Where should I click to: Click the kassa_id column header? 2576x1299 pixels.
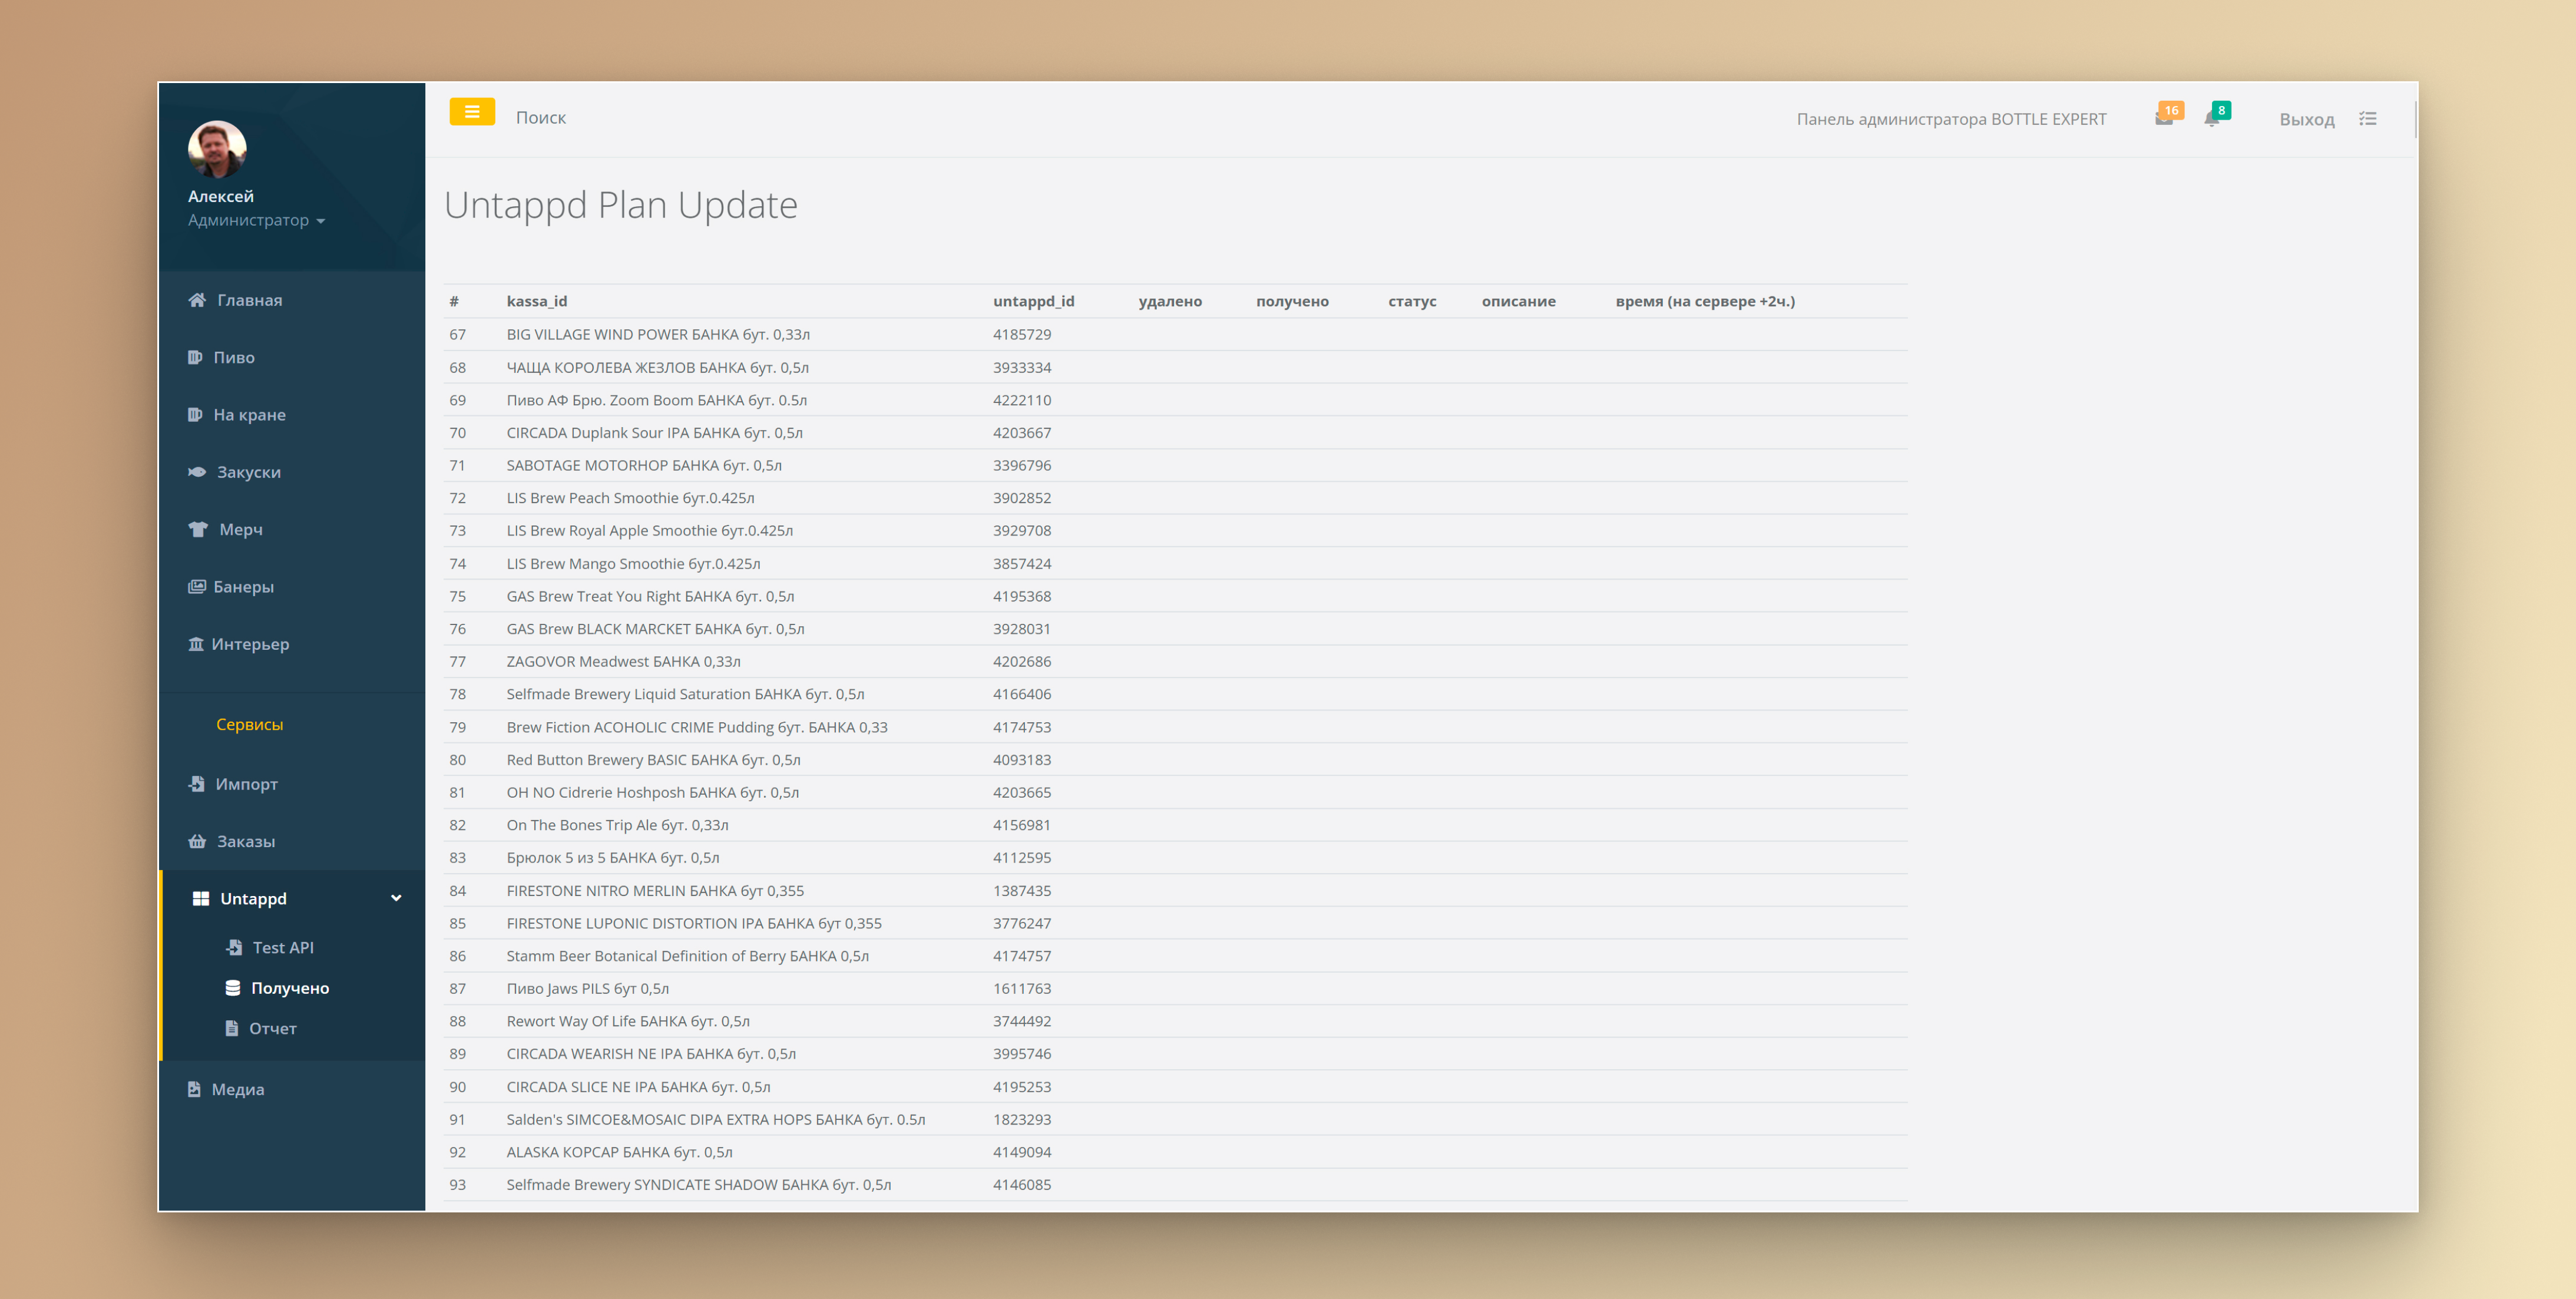click(537, 301)
